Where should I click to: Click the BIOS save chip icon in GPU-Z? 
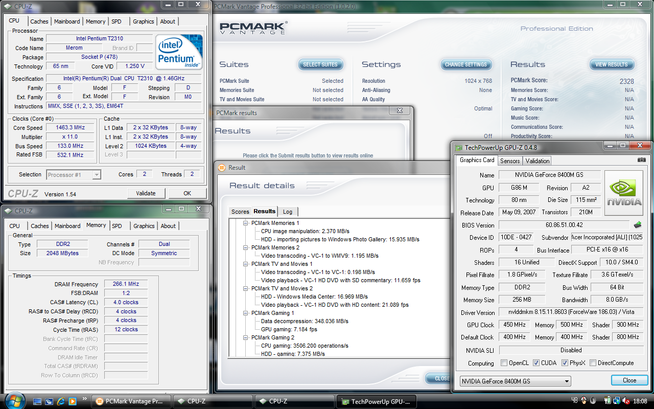click(x=638, y=224)
